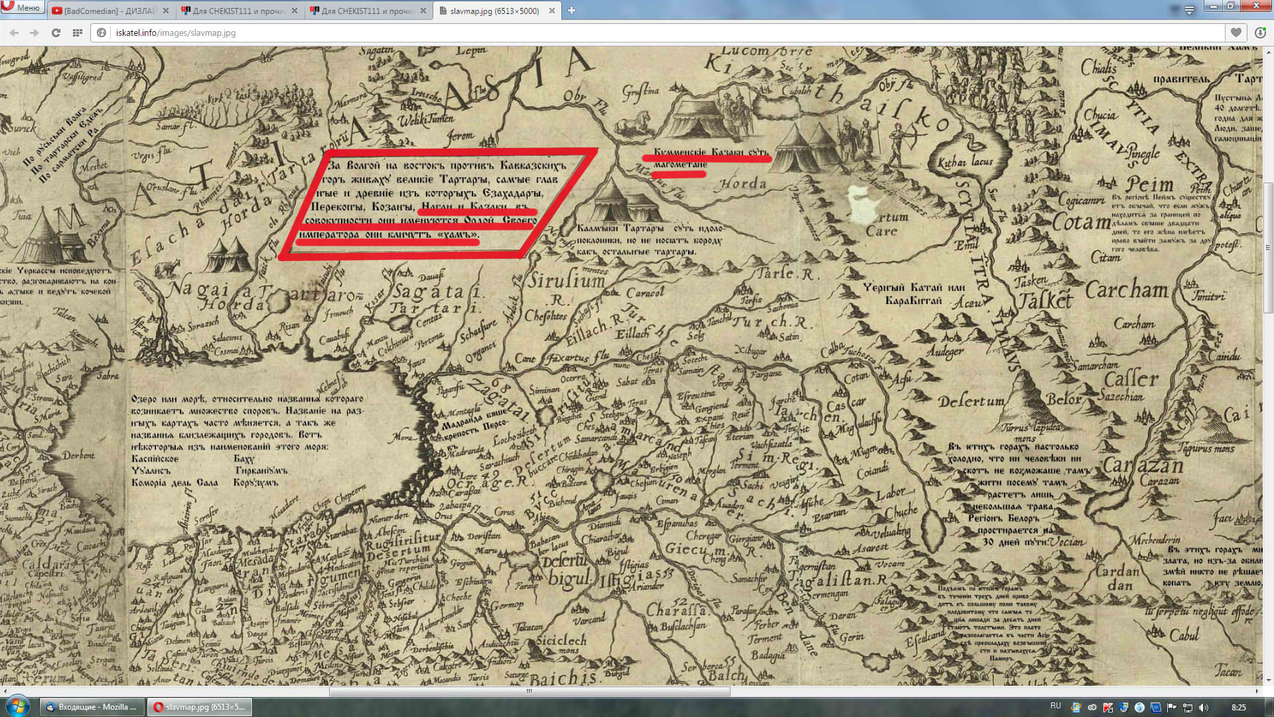Image resolution: width=1274 pixels, height=717 pixels.
Task: Open the chain-link cloud tray icon
Action: pos(1092,707)
